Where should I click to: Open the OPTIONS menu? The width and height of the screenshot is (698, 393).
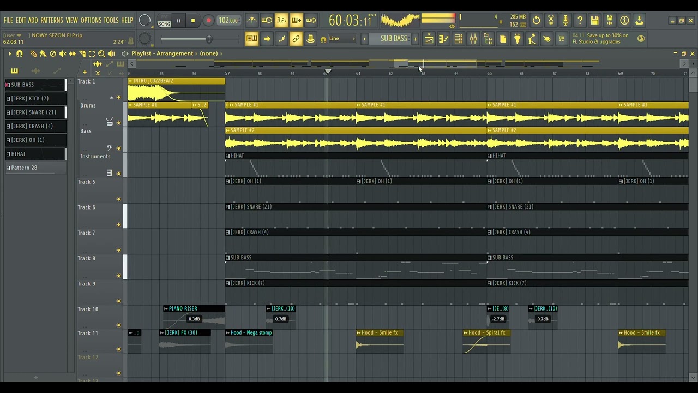tap(91, 21)
